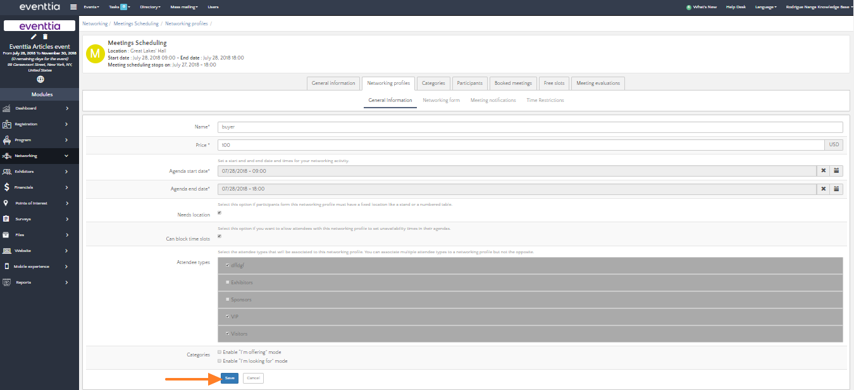
Task: Open the Networking form sub-tab
Action: tap(441, 100)
